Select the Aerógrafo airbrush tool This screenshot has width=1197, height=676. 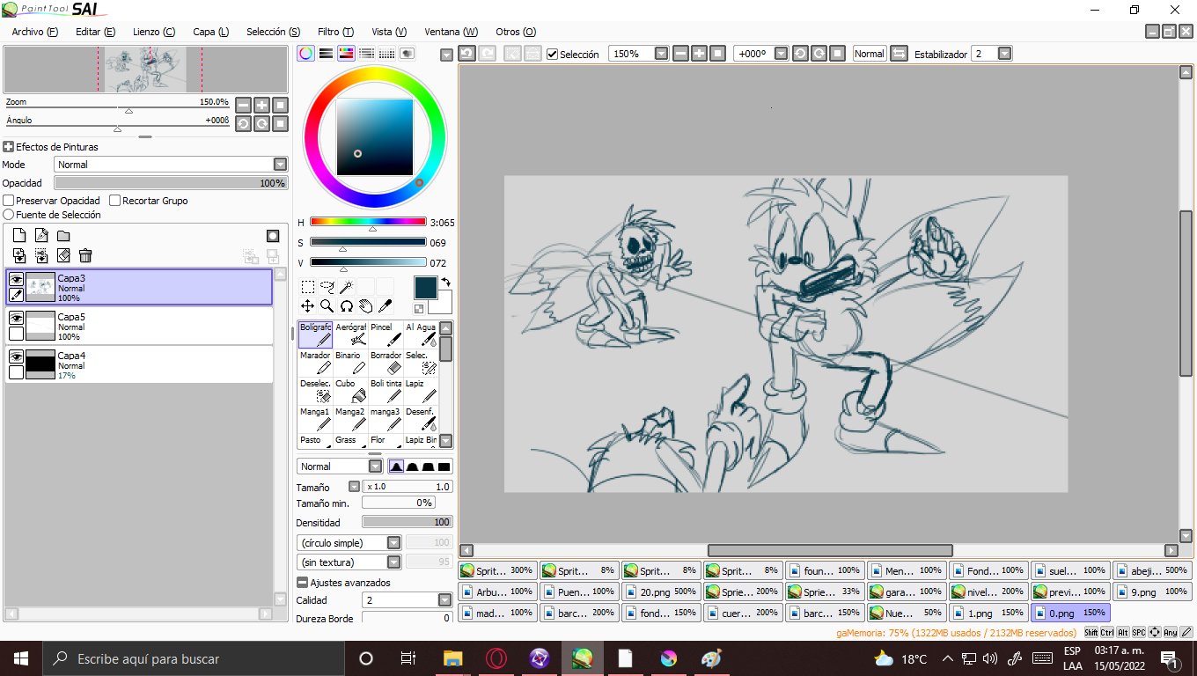350,334
